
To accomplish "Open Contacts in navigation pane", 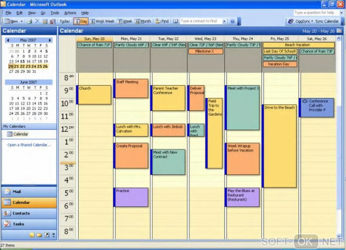I will (29, 213).
